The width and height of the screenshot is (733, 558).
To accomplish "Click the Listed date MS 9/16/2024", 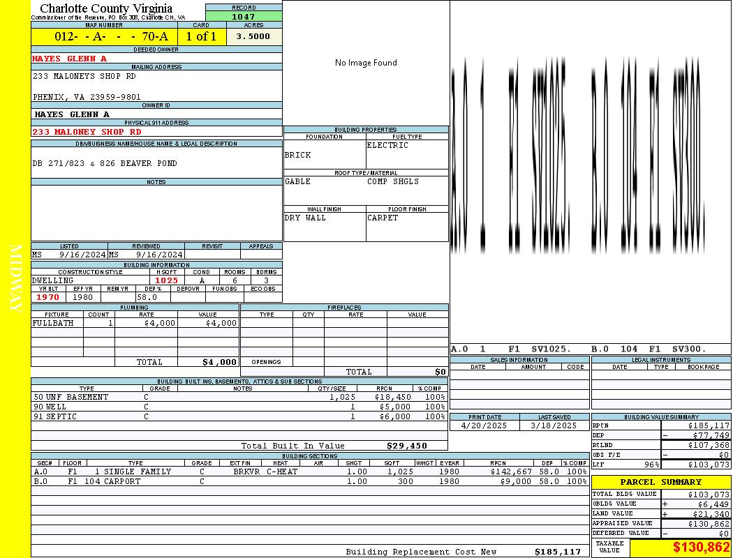I will (x=69, y=255).
